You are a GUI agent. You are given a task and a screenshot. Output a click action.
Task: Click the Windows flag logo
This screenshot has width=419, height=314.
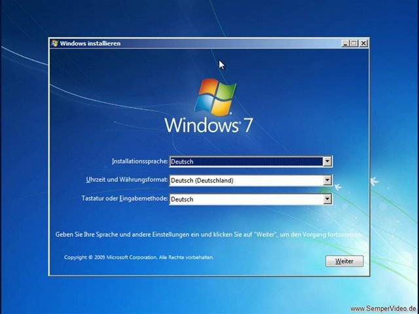pos(215,97)
